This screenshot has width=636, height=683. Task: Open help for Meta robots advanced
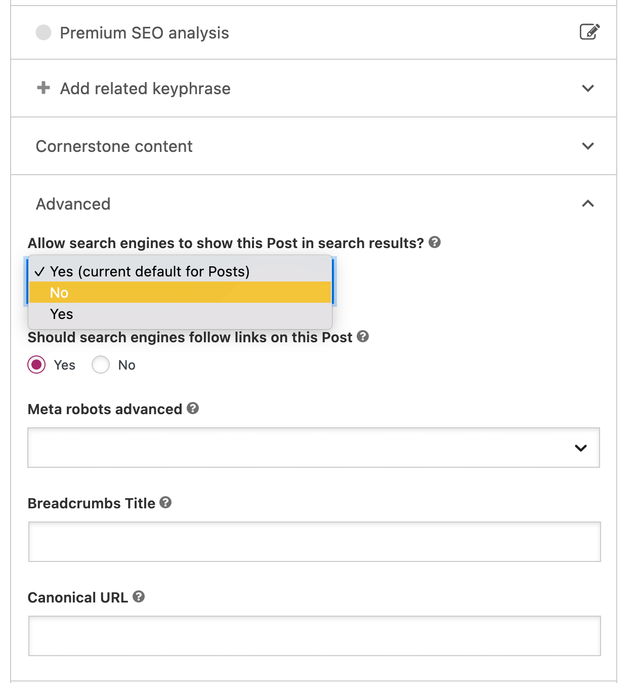(192, 409)
